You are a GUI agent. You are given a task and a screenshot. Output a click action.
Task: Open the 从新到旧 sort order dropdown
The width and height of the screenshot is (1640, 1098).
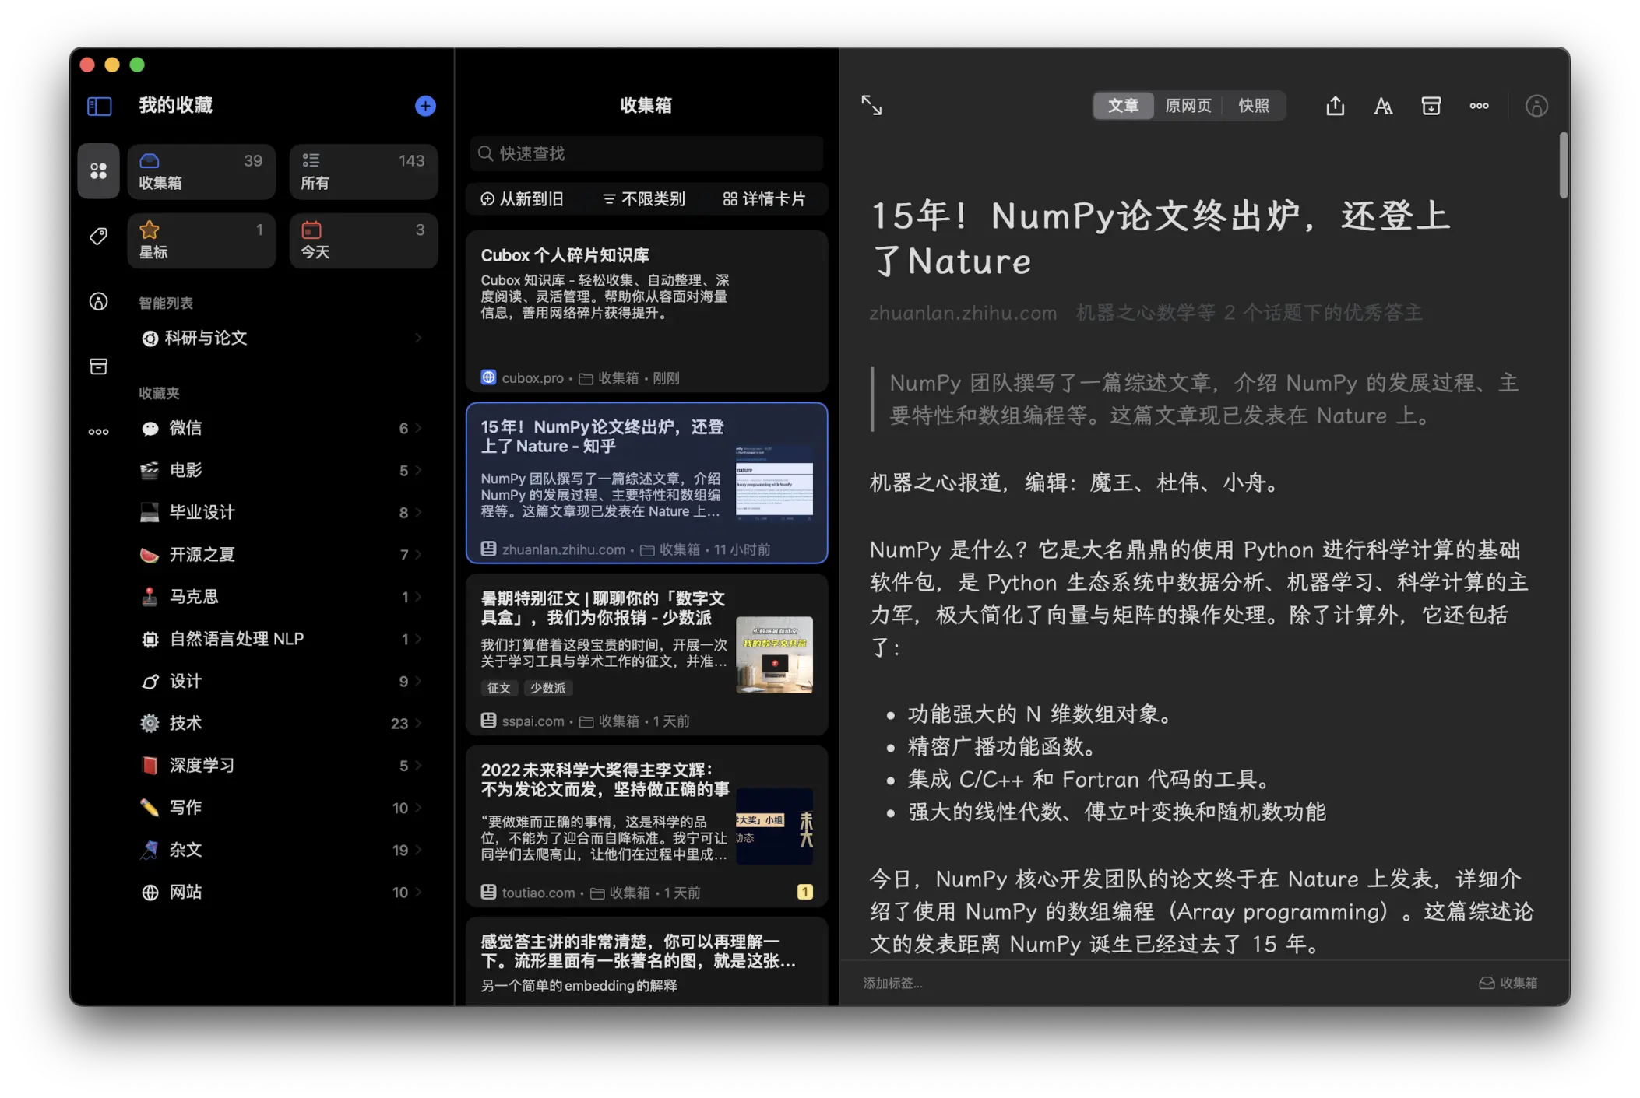pos(522,199)
